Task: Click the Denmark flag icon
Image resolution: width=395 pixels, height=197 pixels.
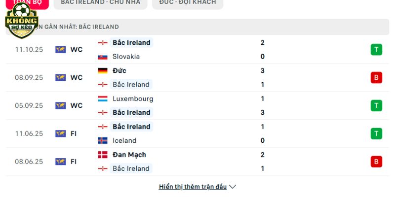Action: click(x=103, y=155)
